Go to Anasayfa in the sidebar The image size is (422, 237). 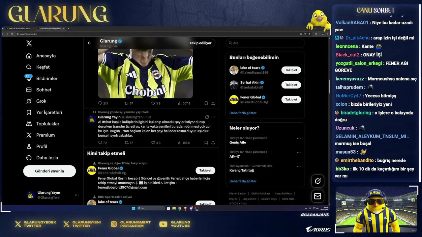41,56
